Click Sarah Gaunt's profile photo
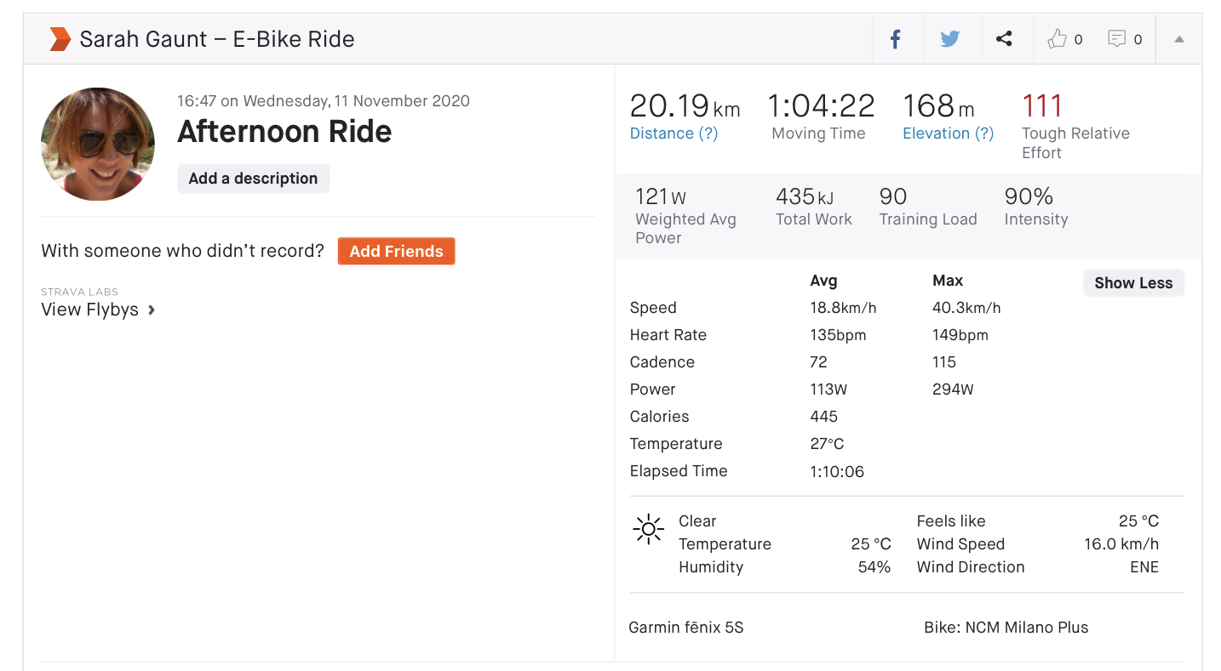Image resolution: width=1221 pixels, height=671 pixels. tap(98, 144)
